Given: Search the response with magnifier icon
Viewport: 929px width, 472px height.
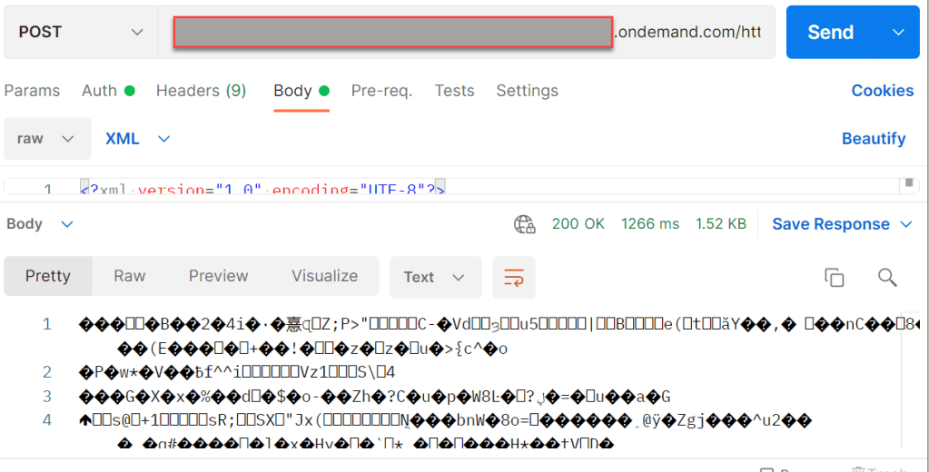Looking at the screenshot, I should point(887,278).
